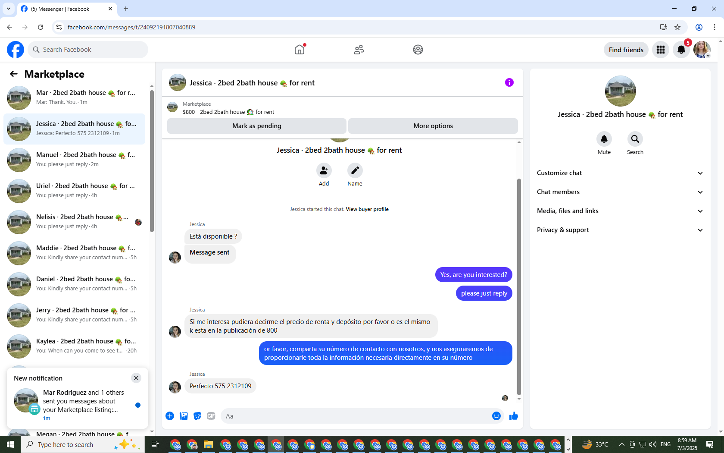Open More options for the listing
The height and width of the screenshot is (453, 724).
tap(433, 126)
